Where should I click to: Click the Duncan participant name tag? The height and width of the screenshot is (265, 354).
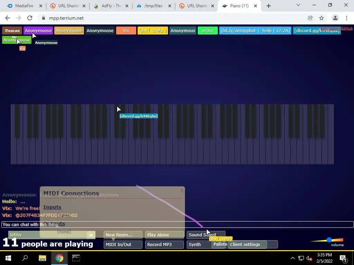[12, 31]
